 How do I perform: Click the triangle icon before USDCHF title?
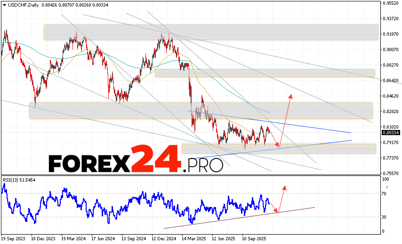pos(3,5)
